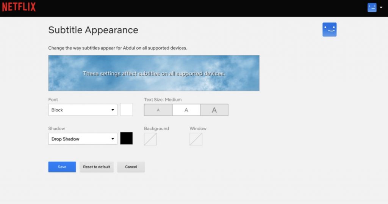Open the Shadow dropdown showing Drop Shadow

[x=82, y=139]
